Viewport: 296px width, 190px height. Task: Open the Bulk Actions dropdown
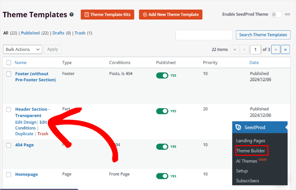point(23,49)
